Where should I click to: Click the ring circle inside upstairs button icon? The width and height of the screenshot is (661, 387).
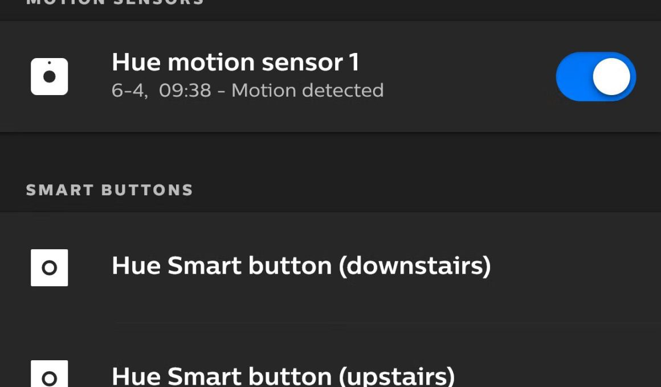50,378
